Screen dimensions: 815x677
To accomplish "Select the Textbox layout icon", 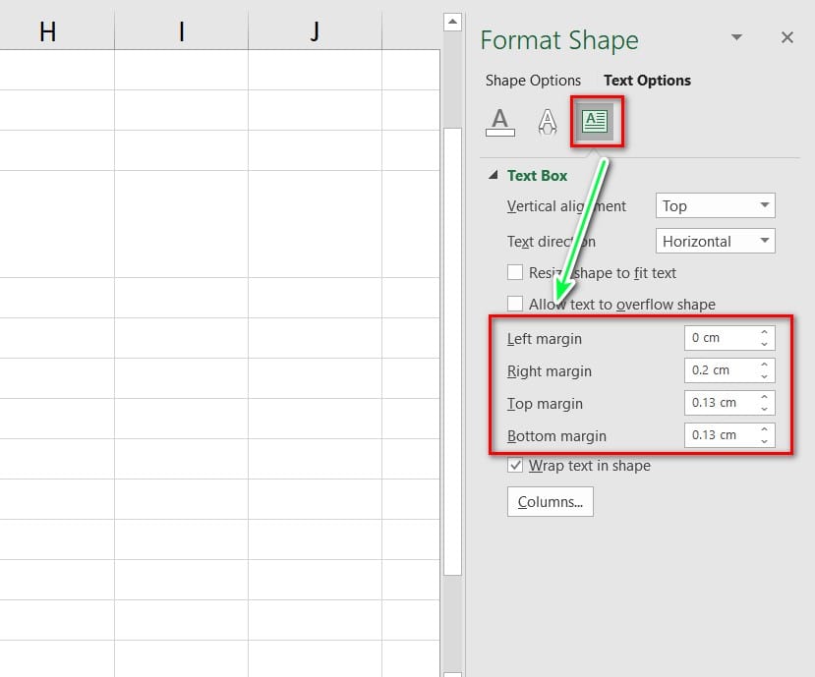I will point(595,122).
